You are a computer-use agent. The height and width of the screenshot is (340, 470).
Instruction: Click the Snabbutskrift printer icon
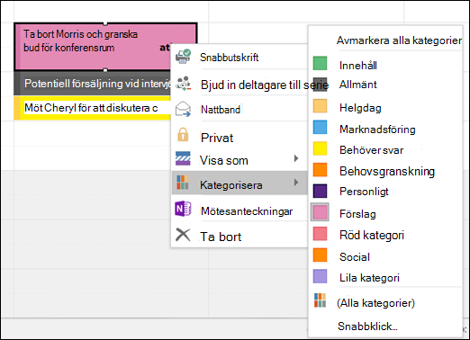pyautogui.click(x=183, y=57)
